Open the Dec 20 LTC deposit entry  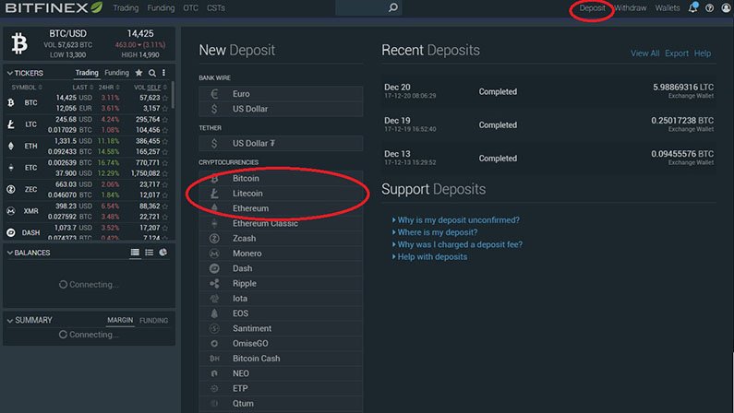tap(548, 91)
